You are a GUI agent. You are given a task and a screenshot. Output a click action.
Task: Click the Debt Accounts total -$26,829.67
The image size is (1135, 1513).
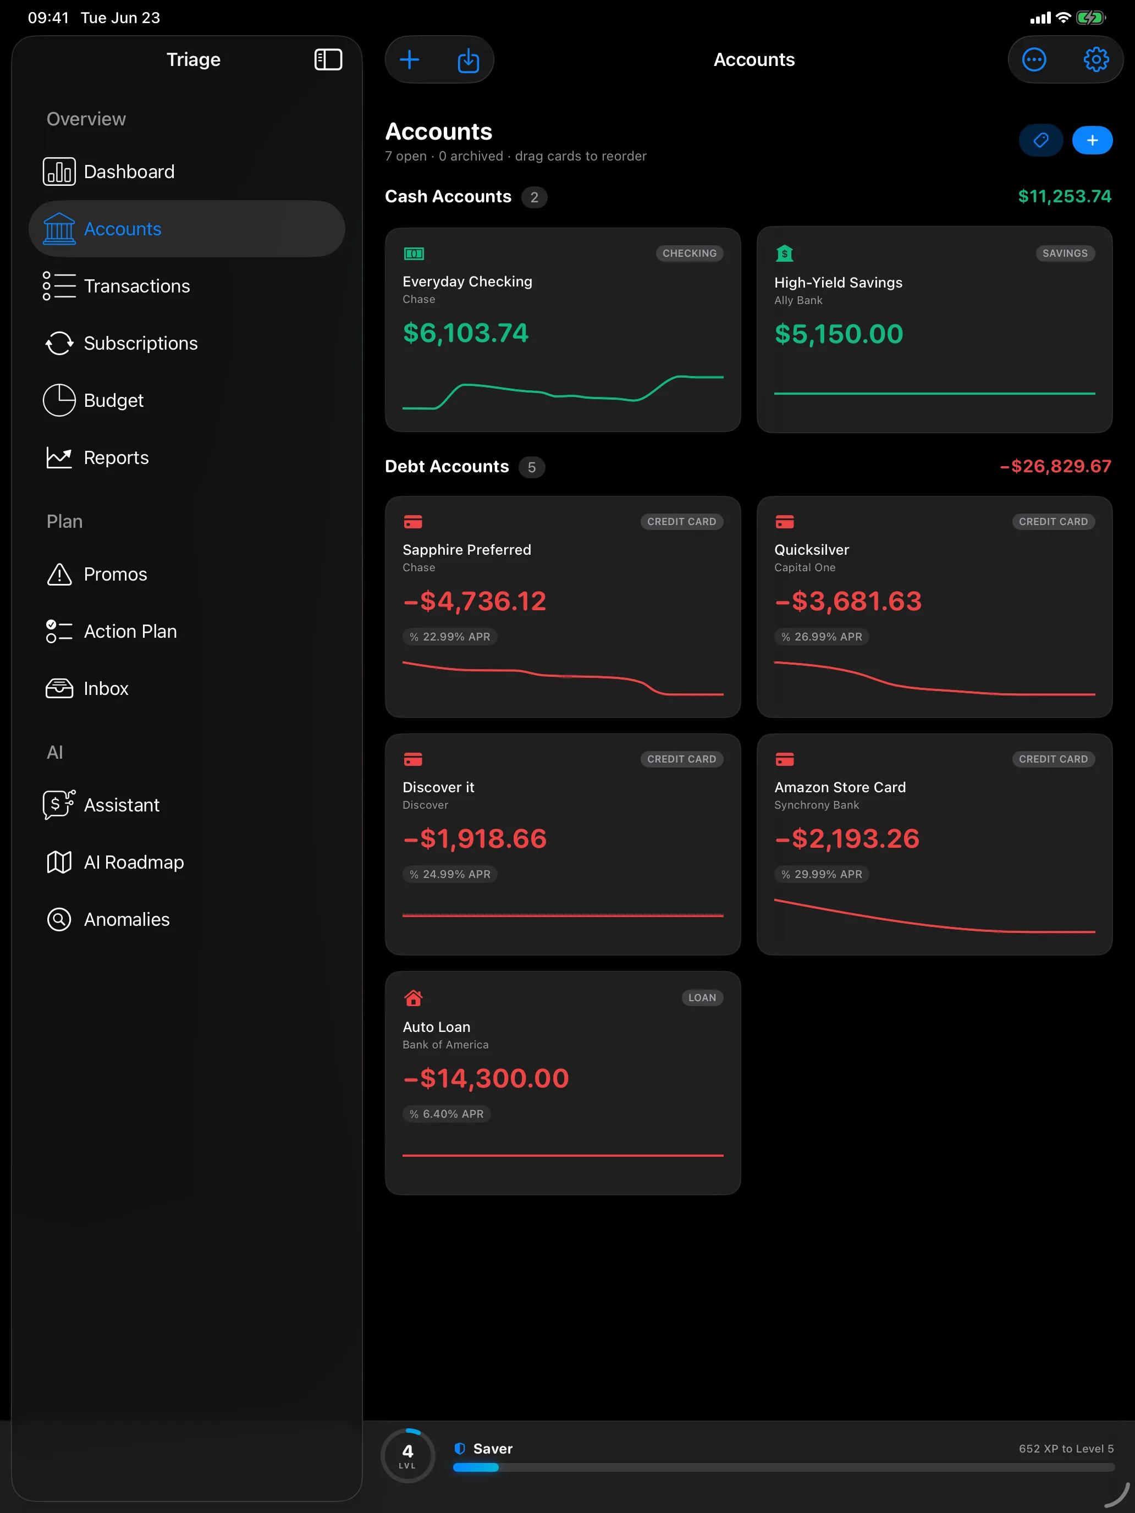coord(1055,466)
